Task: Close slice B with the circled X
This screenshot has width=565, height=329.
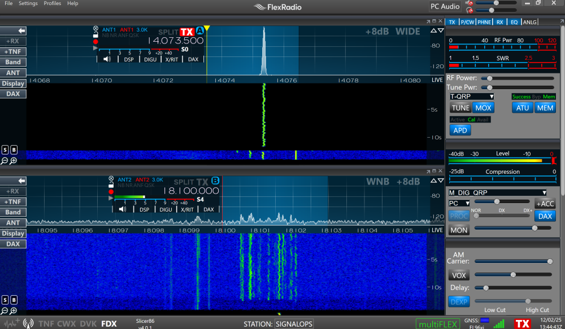Action: pyautogui.click(x=111, y=178)
